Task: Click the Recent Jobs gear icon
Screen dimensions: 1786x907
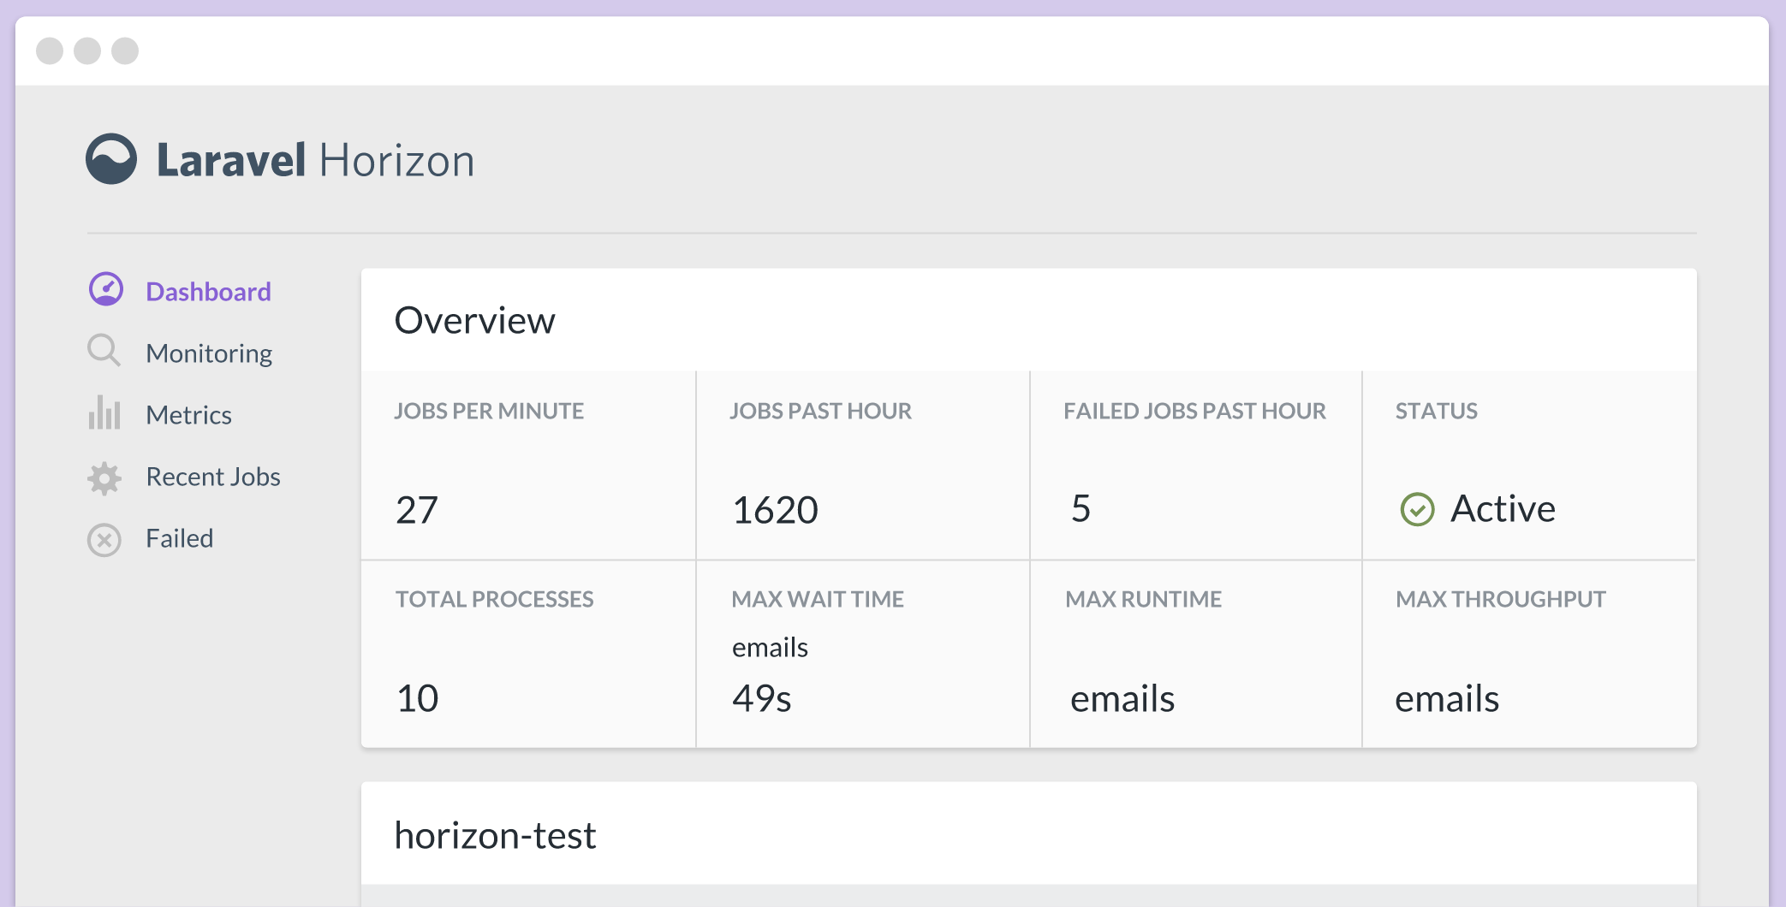Action: coord(104,477)
